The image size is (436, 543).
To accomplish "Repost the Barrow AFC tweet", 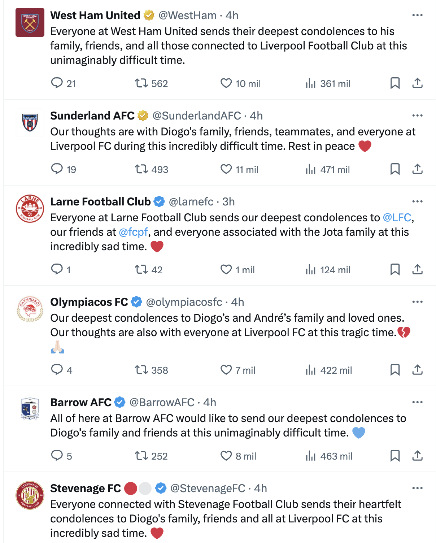I will 141,456.
